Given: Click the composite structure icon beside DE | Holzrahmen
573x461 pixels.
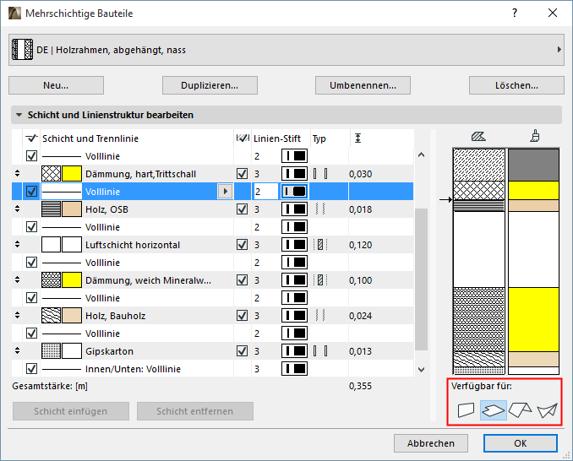Looking at the screenshot, I should point(22,50).
